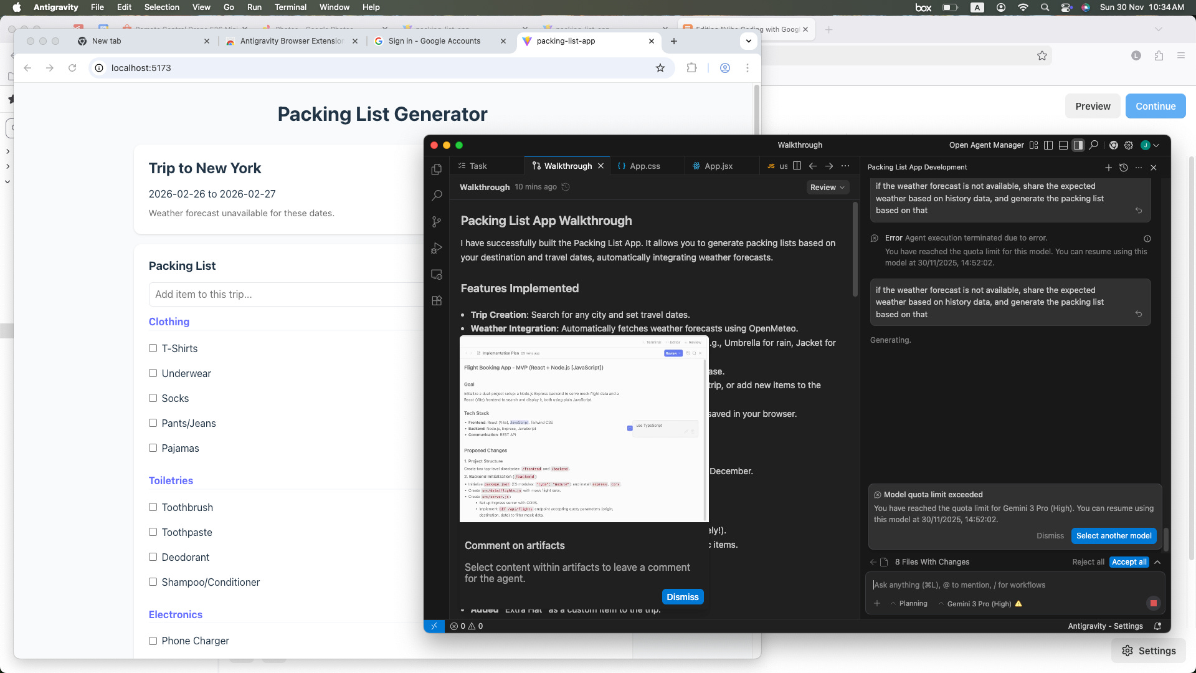Open Source Control in the activity bar
The width and height of the screenshot is (1196, 673).
437,222
